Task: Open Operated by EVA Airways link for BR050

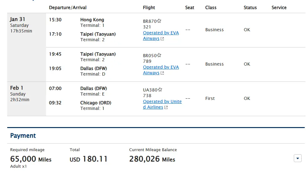Action: pyautogui.click(x=161, y=70)
